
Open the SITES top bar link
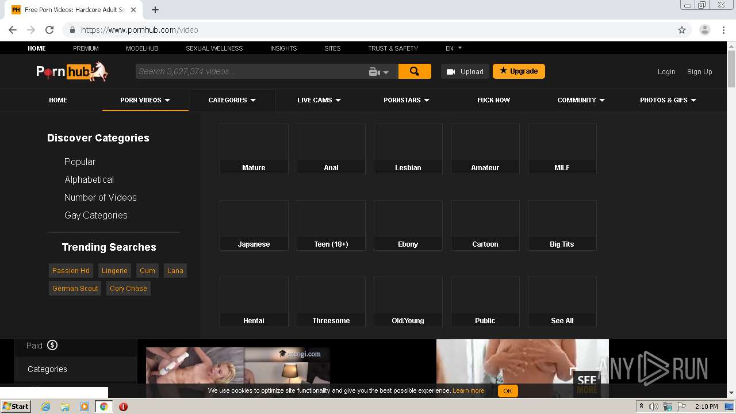332,48
